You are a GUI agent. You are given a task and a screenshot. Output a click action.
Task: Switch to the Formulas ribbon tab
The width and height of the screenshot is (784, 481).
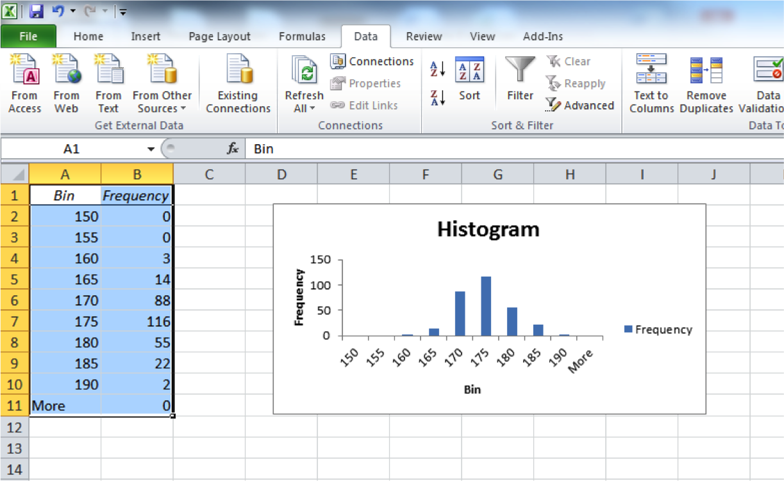point(302,37)
